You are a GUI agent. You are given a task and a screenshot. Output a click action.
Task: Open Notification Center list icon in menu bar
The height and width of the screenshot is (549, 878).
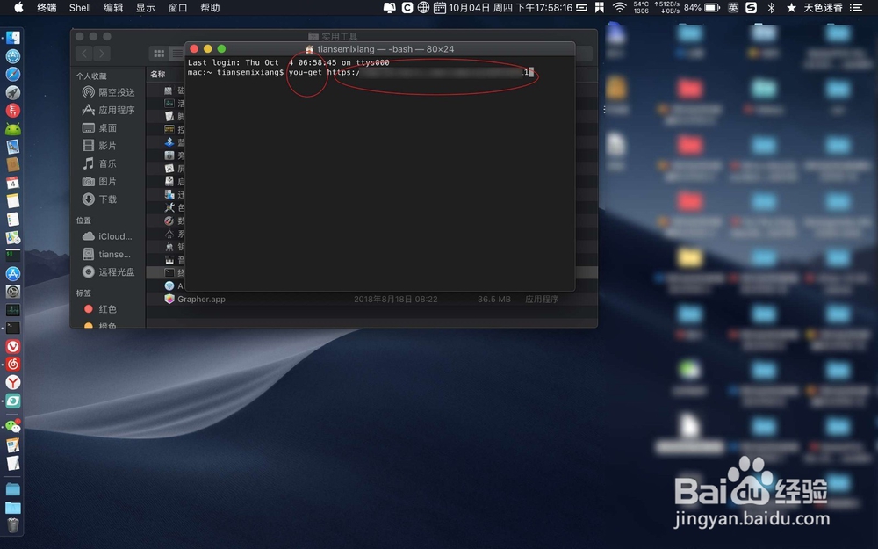(x=856, y=7)
